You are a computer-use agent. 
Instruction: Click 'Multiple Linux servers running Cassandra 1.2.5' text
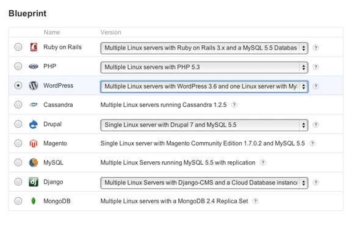(164, 105)
